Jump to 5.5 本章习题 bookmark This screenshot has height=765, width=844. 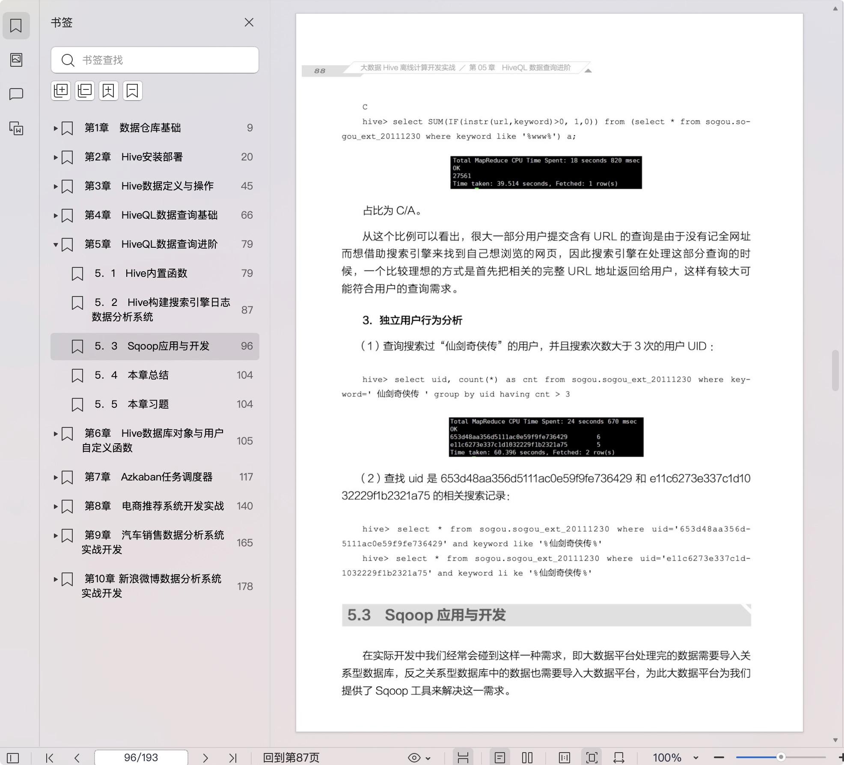pos(155,404)
